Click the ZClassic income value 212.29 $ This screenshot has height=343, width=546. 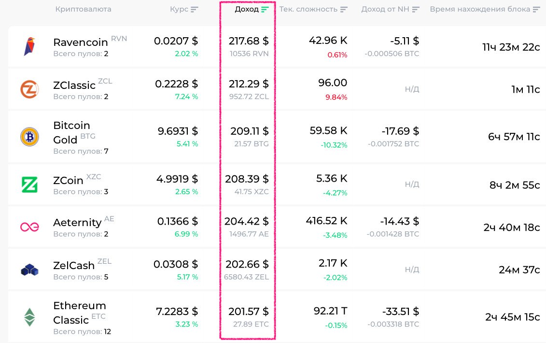249,84
